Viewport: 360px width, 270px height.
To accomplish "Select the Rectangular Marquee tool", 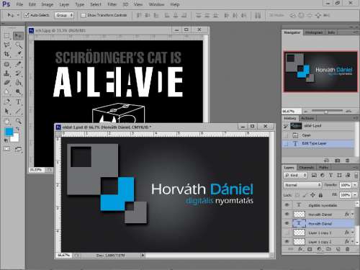I will click(6, 36).
